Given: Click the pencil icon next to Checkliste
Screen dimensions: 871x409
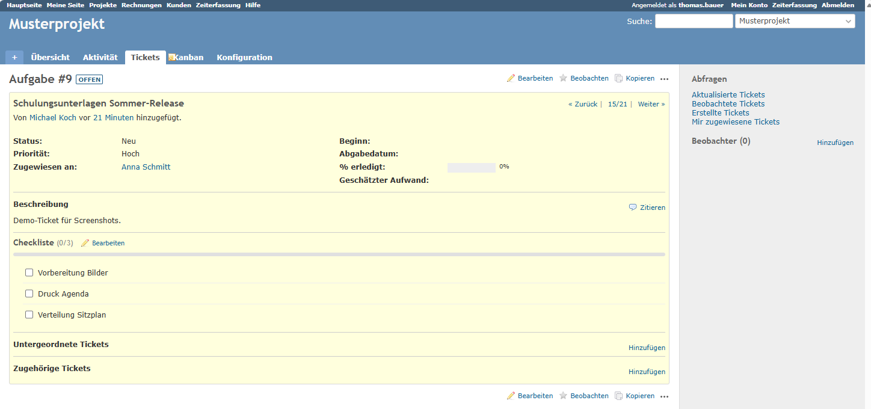Looking at the screenshot, I should 86,242.
